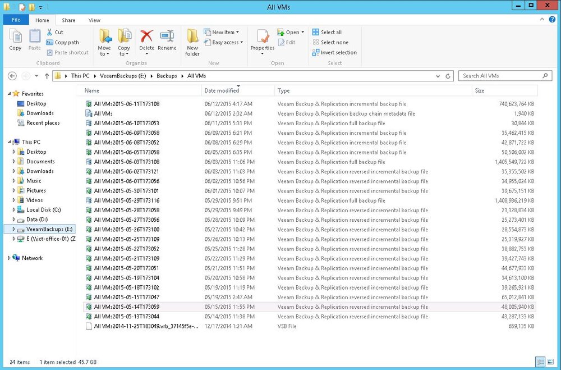The height and width of the screenshot is (370, 561).
Task: Expand address bar history dropdown
Action: click(x=438, y=76)
